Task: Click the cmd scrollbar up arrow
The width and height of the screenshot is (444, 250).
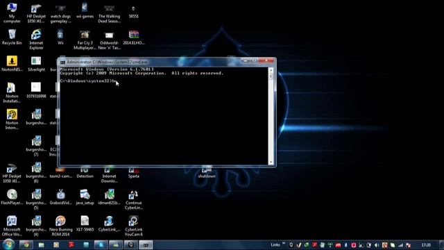Action: 271,69
